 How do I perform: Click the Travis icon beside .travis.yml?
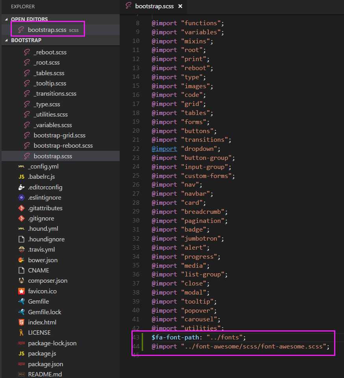tap(21, 250)
